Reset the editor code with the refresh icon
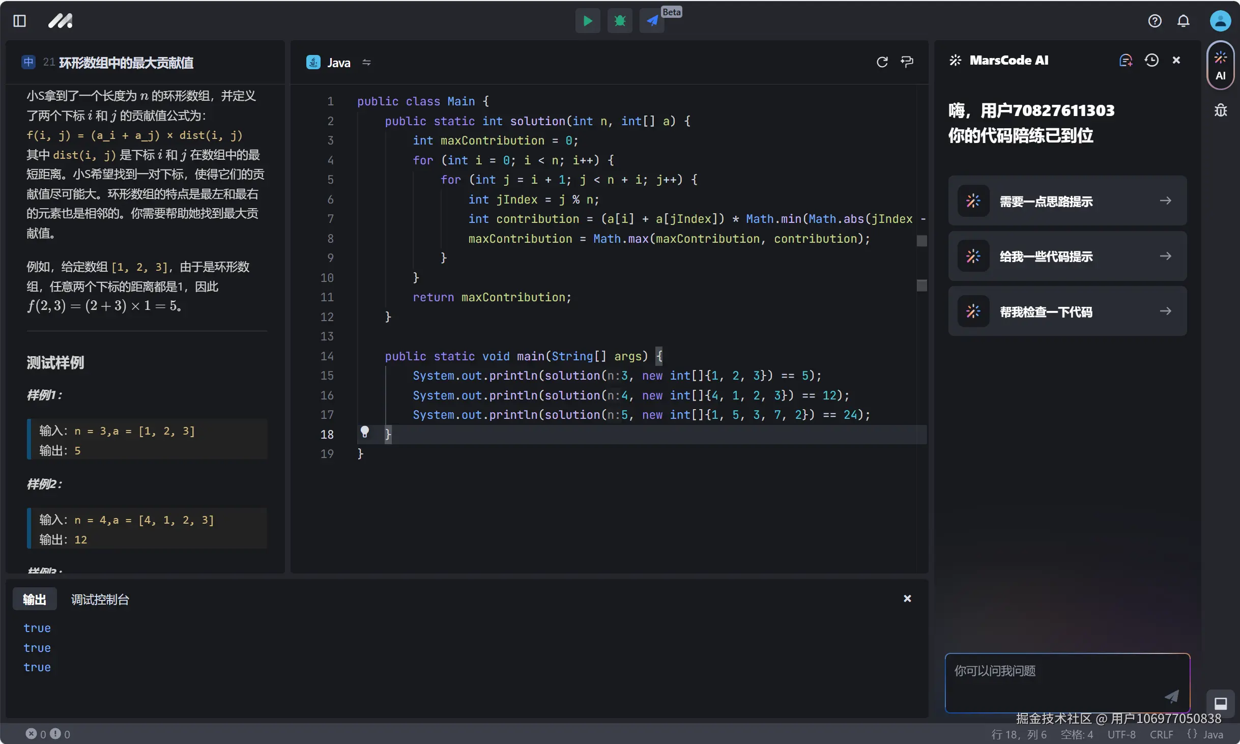The image size is (1240, 744). point(882,62)
